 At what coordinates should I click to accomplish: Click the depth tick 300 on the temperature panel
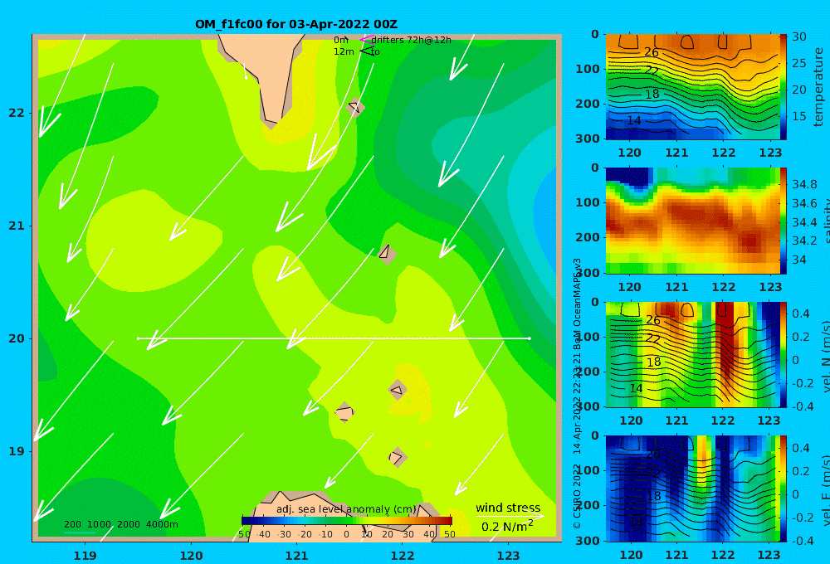click(x=588, y=139)
